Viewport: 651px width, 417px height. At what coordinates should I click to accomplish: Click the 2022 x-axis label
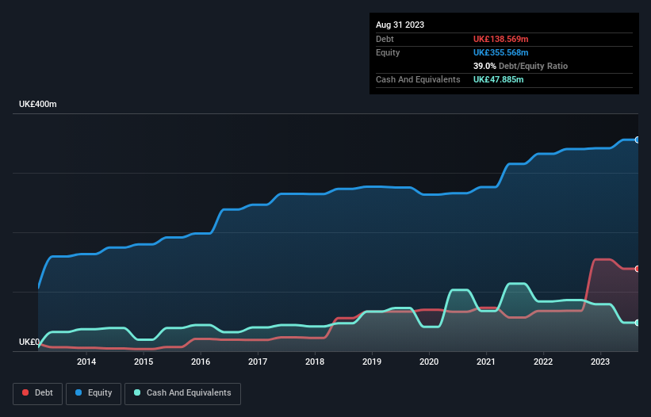[543, 362]
